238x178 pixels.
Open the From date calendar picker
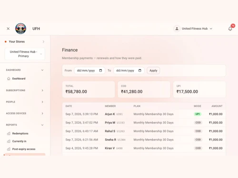click(100, 70)
